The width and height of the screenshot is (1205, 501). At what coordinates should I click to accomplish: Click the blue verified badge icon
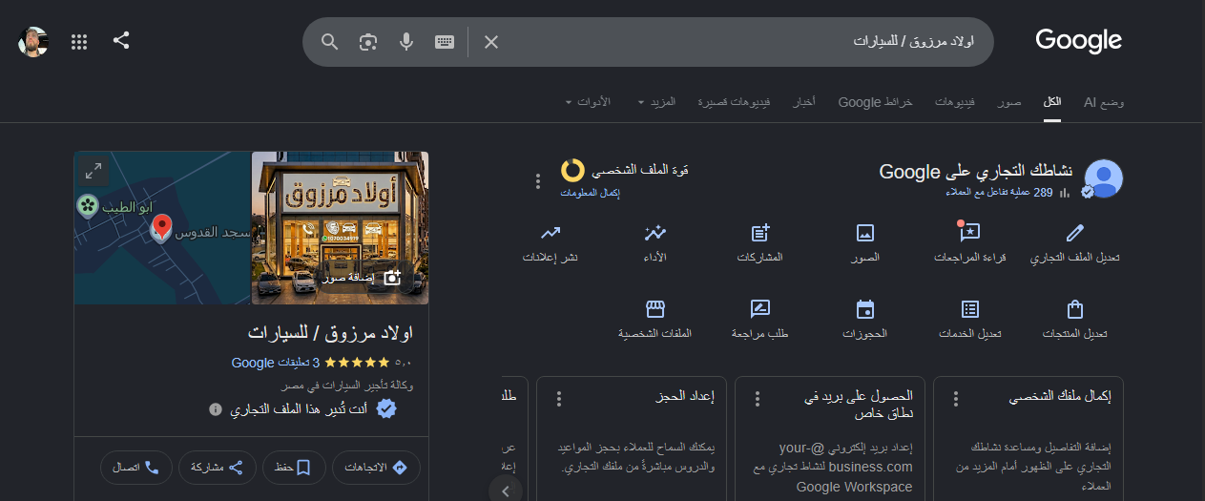pos(386,408)
